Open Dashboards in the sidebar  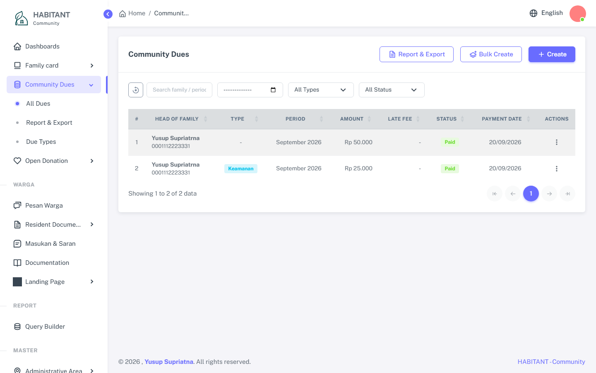(x=54, y=46)
